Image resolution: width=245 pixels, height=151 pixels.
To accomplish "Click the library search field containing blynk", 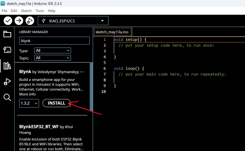I will click(x=54, y=41).
